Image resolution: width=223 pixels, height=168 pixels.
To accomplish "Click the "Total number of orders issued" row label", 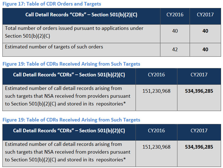I will click(74, 32).
